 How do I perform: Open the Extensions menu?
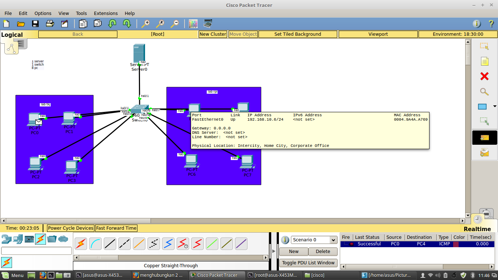(106, 13)
